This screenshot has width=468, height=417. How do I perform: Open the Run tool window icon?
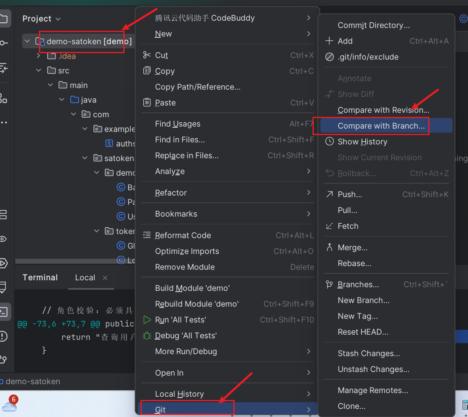(4, 263)
